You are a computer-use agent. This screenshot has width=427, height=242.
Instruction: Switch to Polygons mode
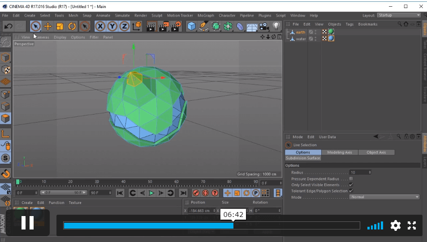pos(5,118)
